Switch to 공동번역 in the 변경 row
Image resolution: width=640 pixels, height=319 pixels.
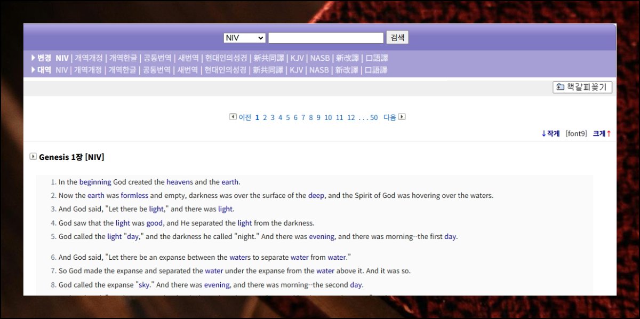157,58
